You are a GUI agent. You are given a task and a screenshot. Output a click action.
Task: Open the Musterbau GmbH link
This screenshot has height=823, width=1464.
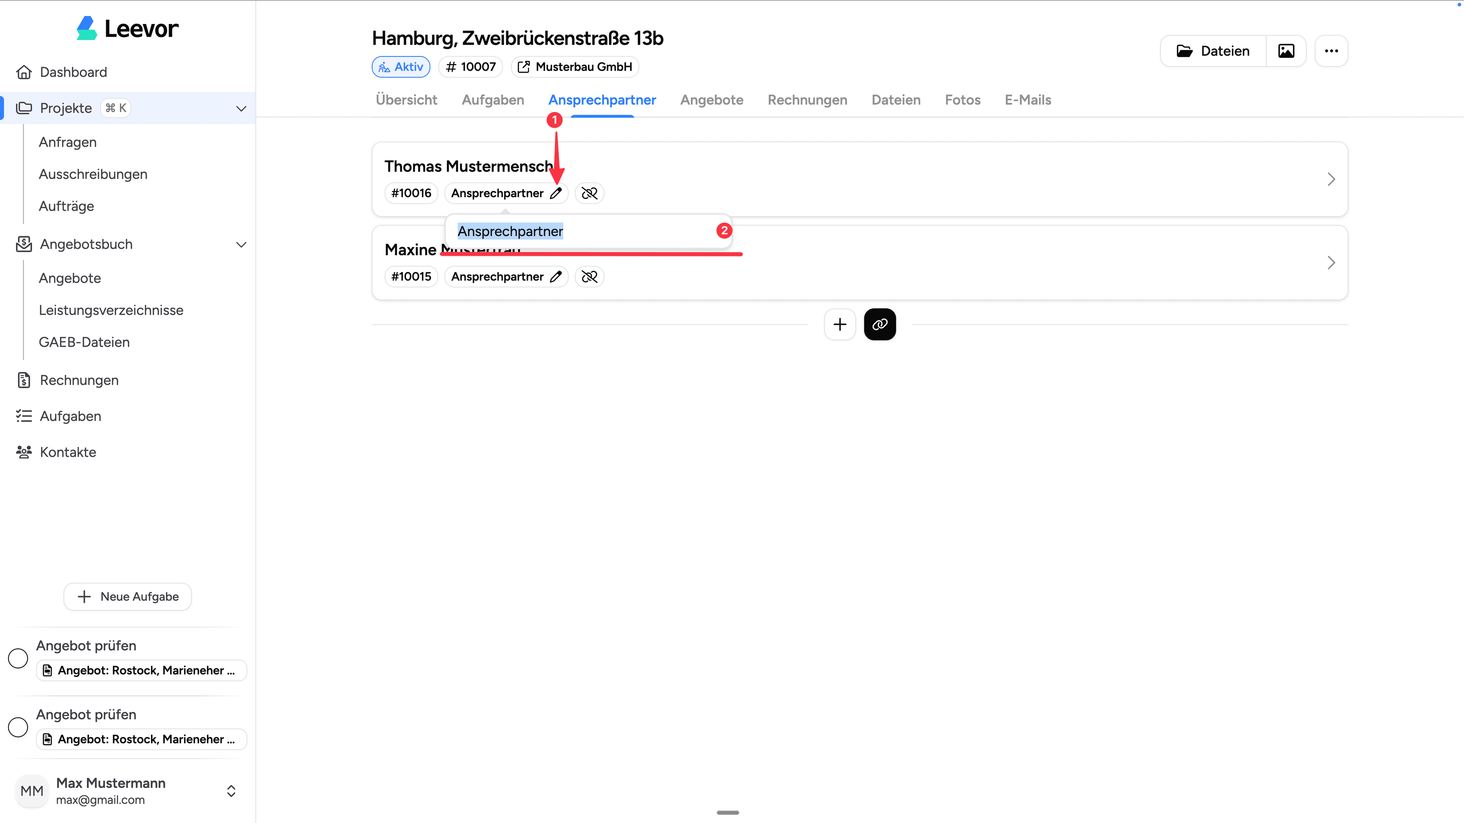[x=575, y=66]
